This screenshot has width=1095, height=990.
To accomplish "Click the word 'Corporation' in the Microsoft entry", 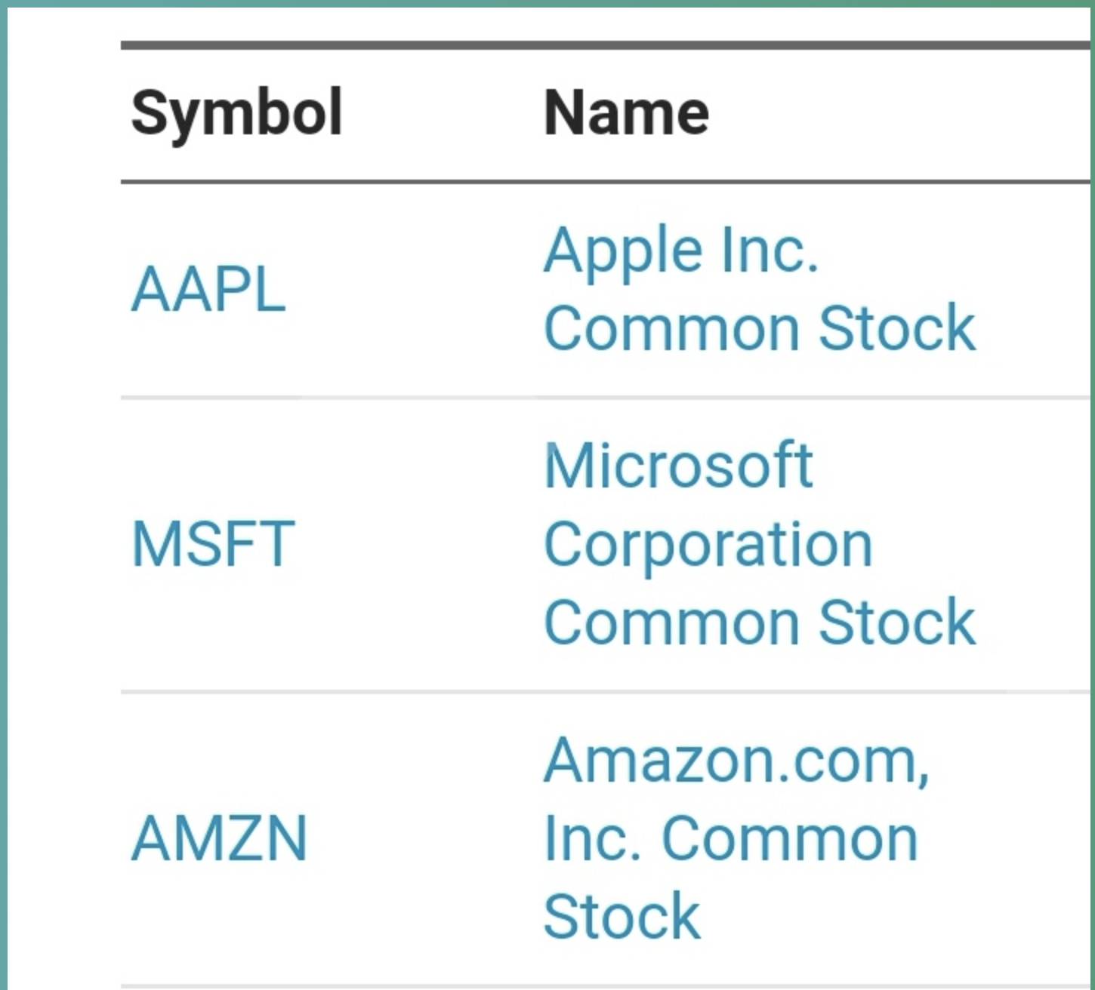I will tap(708, 544).
